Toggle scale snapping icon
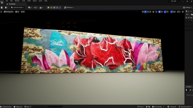The height and width of the screenshot is (108, 193). (171, 12)
